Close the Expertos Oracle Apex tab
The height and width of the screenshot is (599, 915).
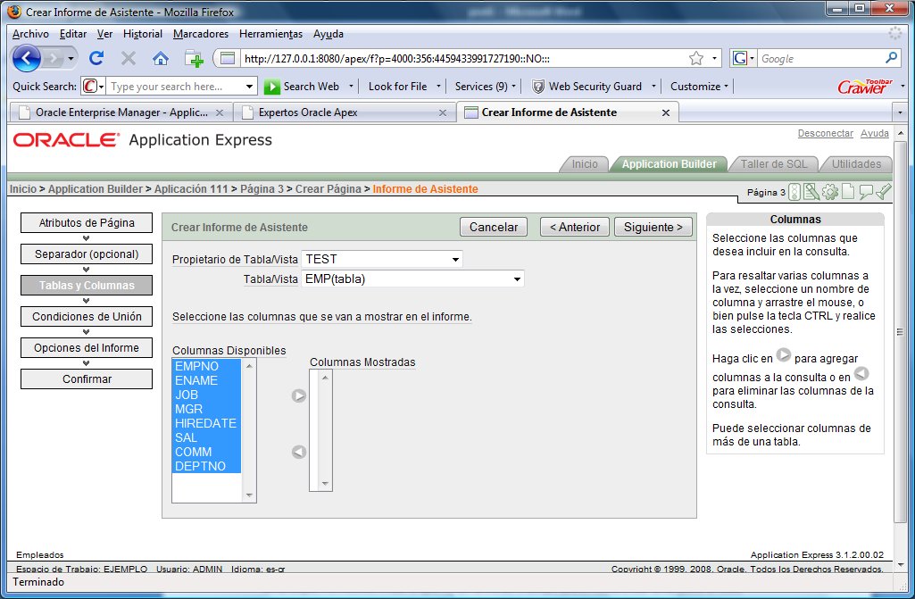point(443,112)
